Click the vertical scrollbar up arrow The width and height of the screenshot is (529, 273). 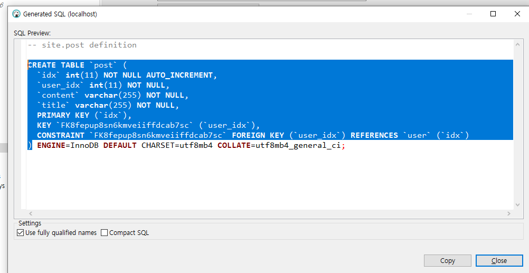[517, 44]
